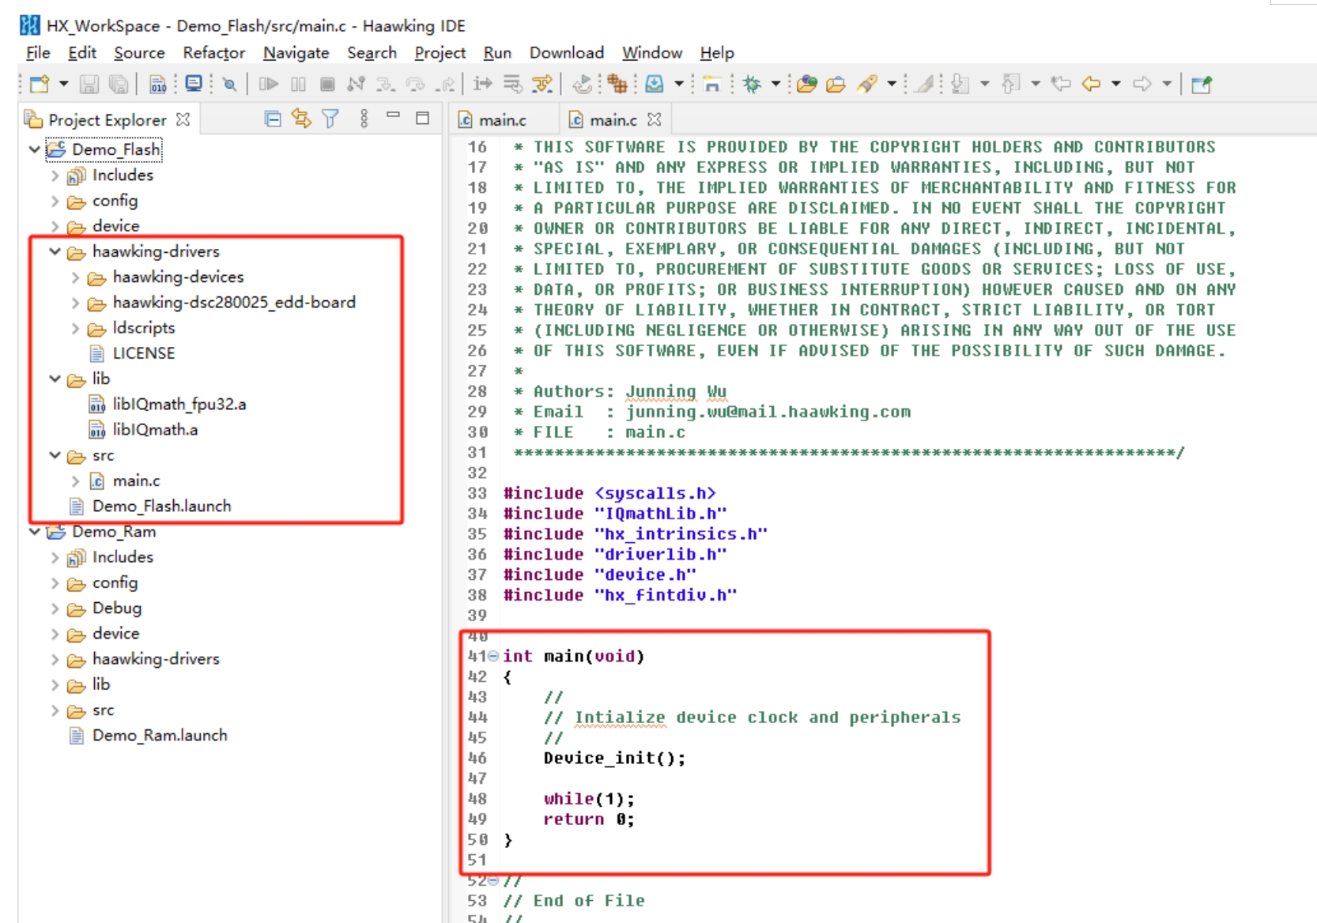Click the yellow back navigation arrow
1317x923 pixels.
pyautogui.click(x=1091, y=84)
